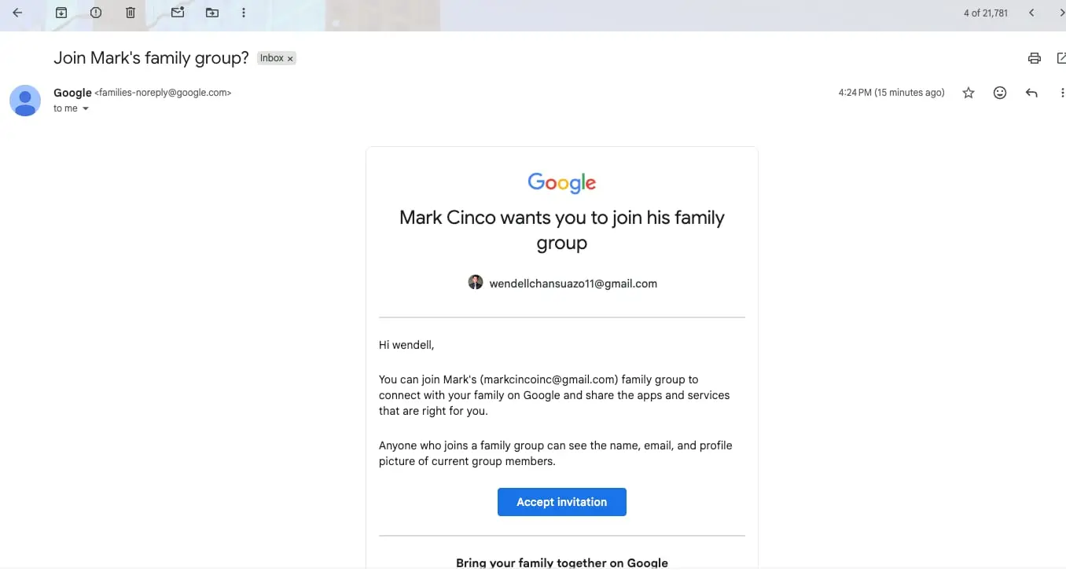Open the email in a new window
This screenshot has width=1066, height=579.
pyautogui.click(x=1061, y=58)
